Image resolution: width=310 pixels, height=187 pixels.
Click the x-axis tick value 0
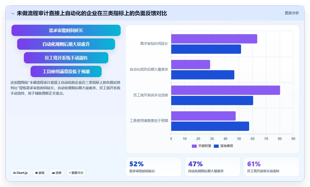pyautogui.click(x=171, y=139)
